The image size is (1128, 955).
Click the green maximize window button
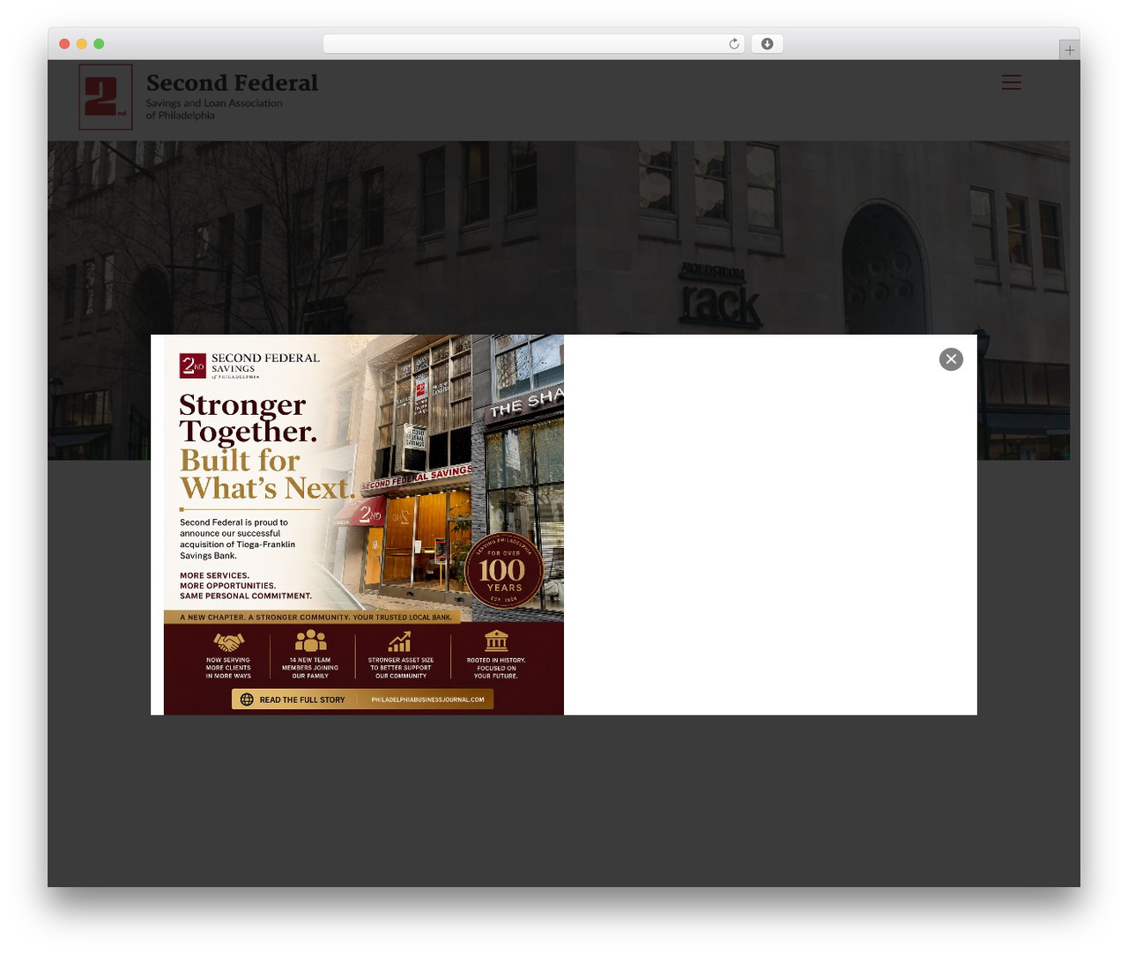[99, 44]
